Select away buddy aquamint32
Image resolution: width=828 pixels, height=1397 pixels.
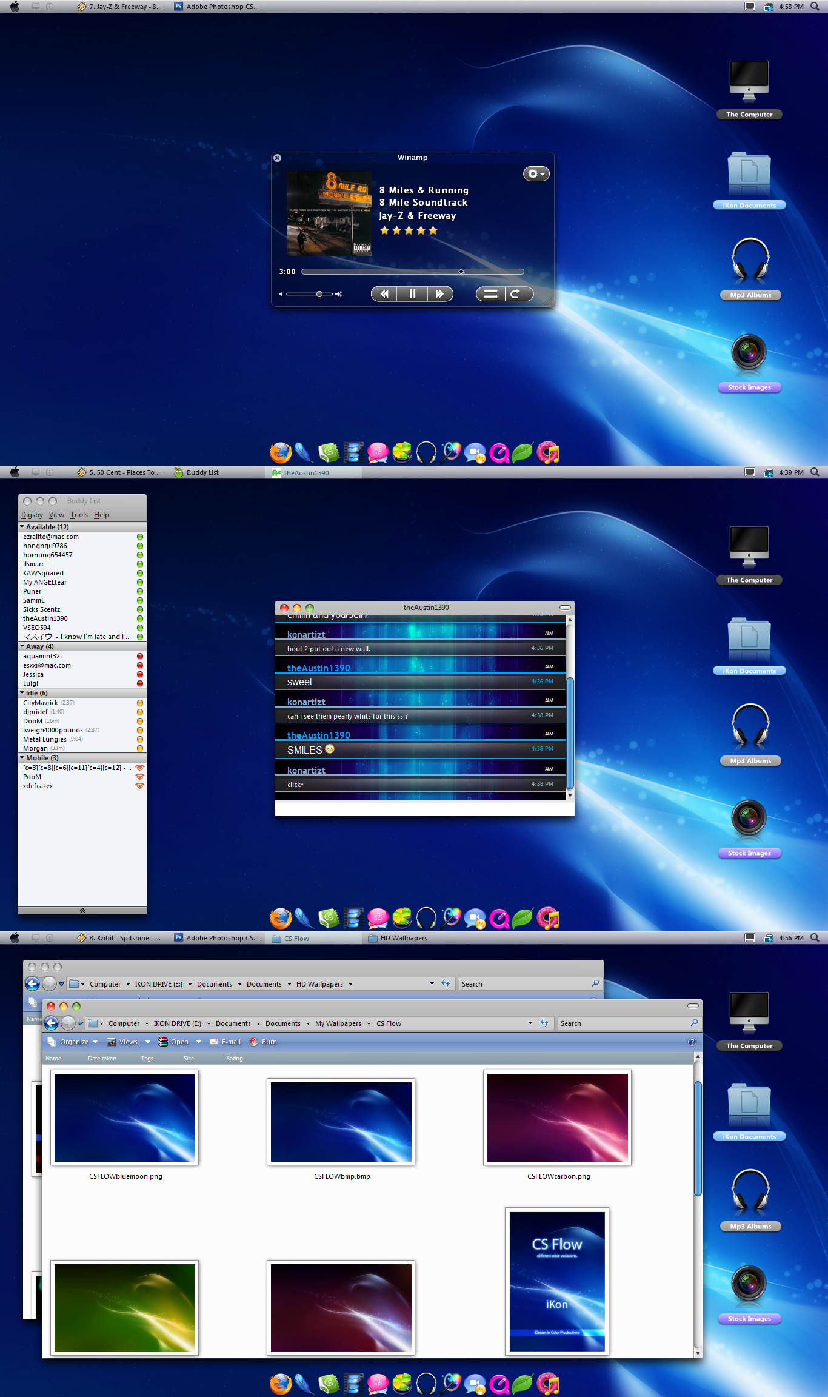click(x=82, y=656)
